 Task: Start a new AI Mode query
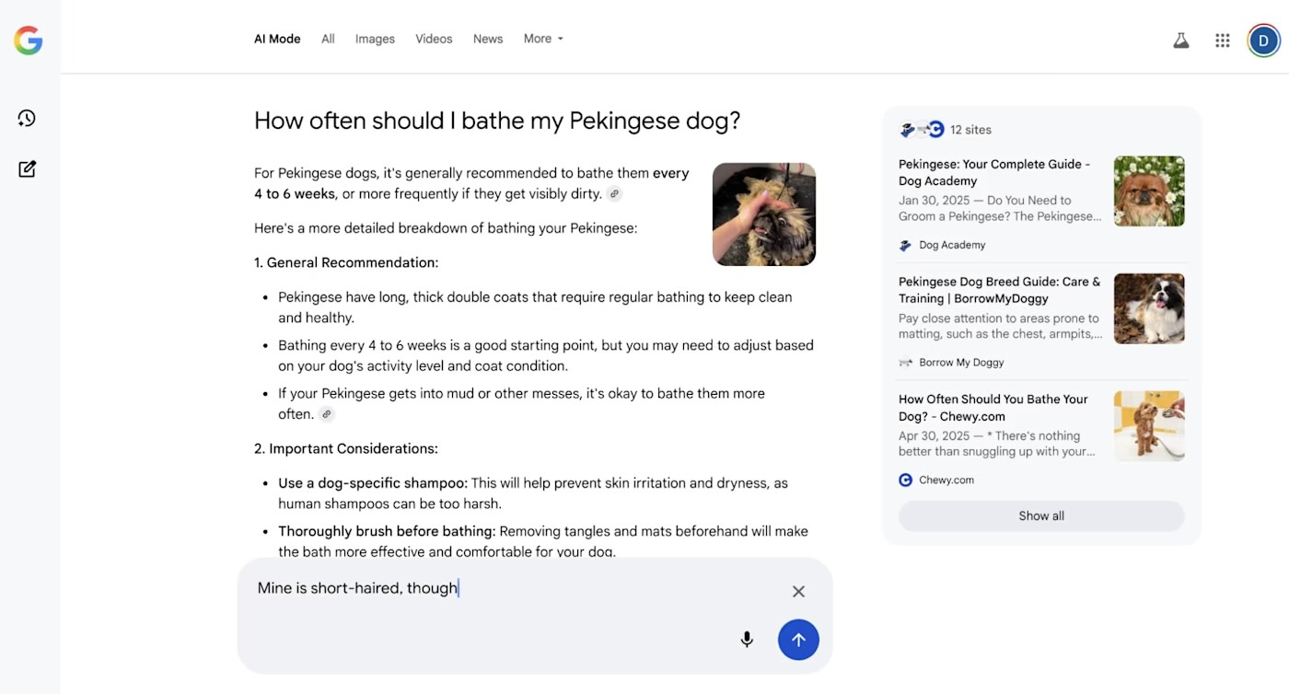click(27, 168)
